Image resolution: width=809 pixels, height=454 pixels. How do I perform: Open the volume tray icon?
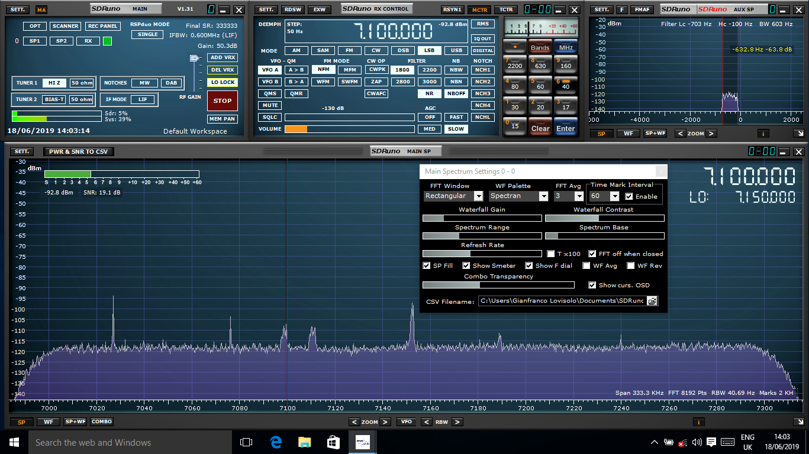click(x=697, y=442)
